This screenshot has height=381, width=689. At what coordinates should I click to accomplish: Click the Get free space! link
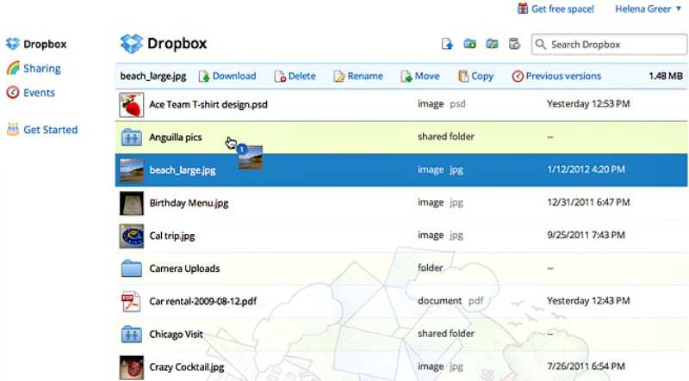tap(562, 9)
